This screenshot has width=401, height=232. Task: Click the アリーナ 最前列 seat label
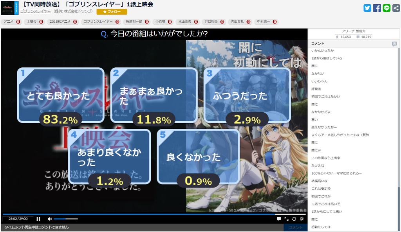click(354, 31)
